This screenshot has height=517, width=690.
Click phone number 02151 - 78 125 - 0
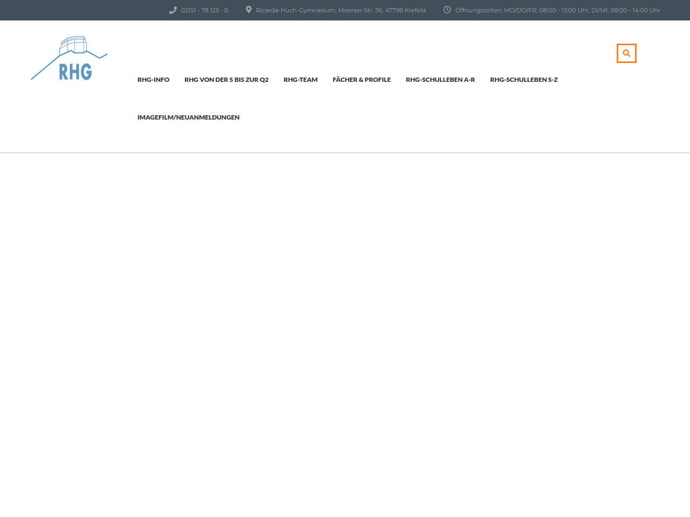[204, 10]
